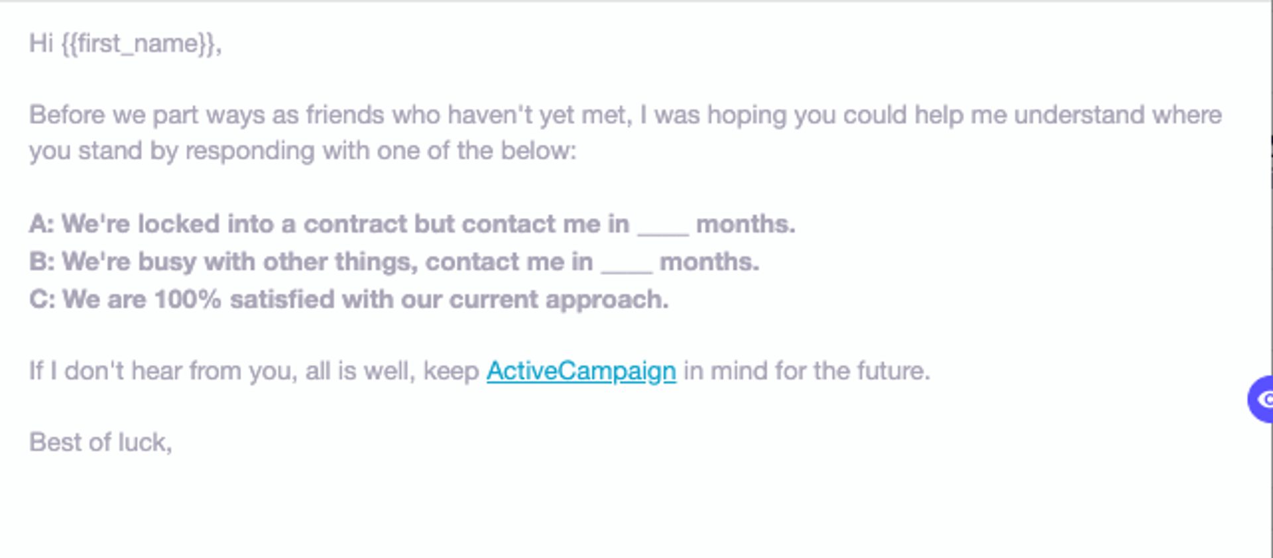The width and height of the screenshot is (1273, 558).
Task: Click the bold "A:" option label
Action: coord(41,224)
